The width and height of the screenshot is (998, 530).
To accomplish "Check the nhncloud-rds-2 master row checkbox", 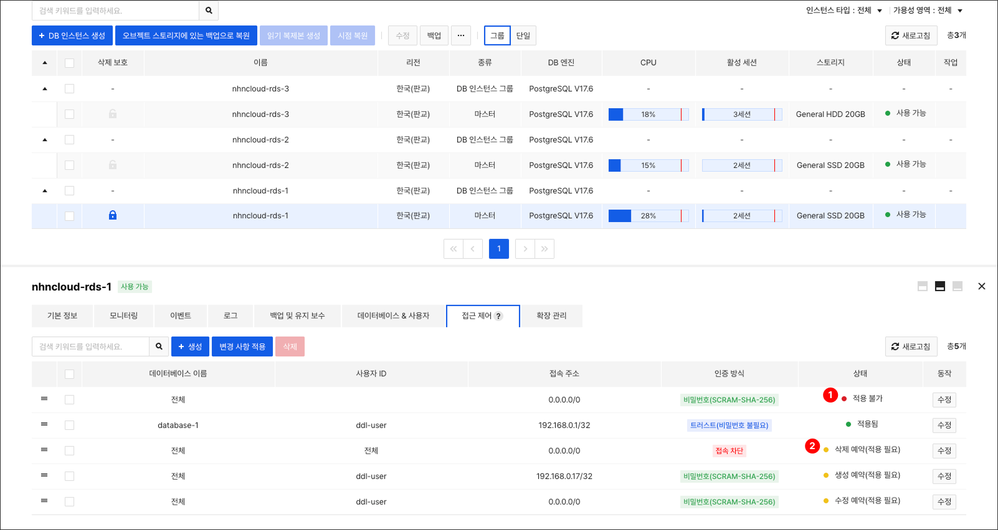I will click(69, 165).
